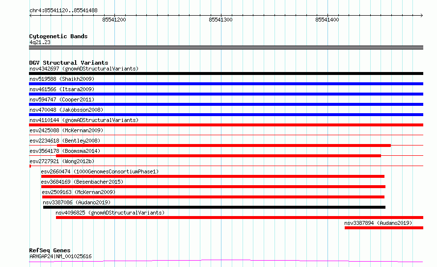
Task: Click the magenta ARHGAP24 gene line
Action: 226,261
